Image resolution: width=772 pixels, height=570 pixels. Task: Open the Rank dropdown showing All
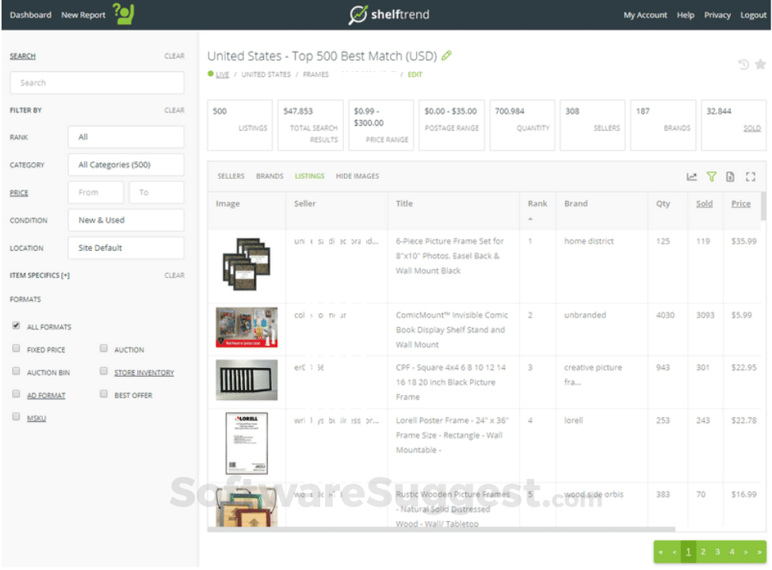[x=125, y=137]
